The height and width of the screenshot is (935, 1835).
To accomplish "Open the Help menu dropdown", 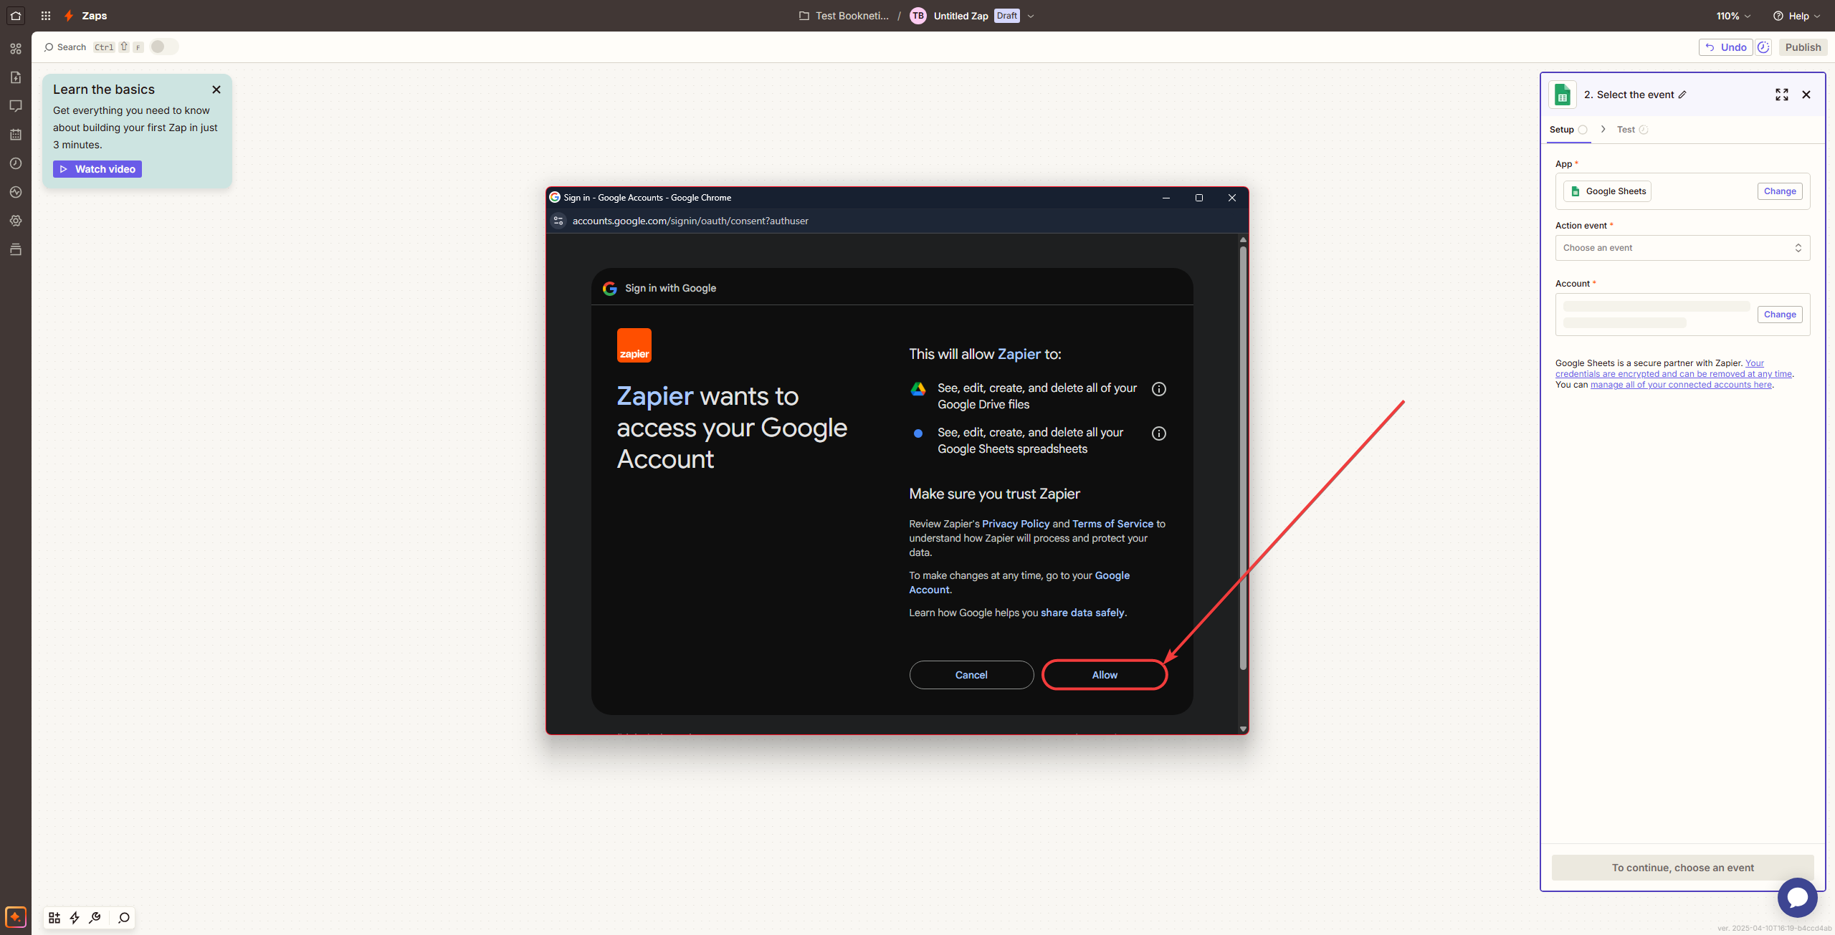I will click(1796, 16).
